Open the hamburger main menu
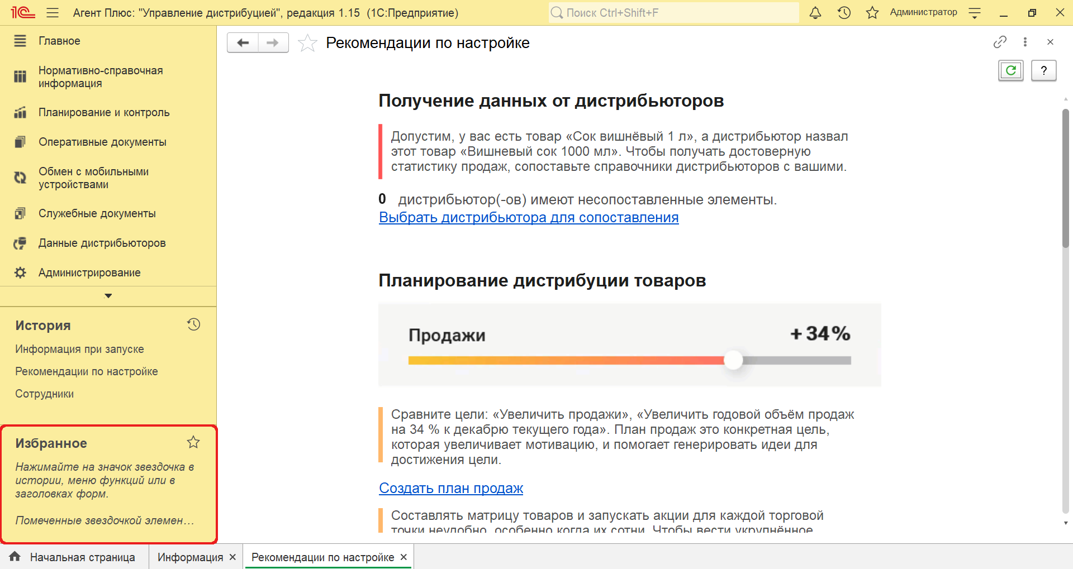The image size is (1073, 569). pos(53,13)
